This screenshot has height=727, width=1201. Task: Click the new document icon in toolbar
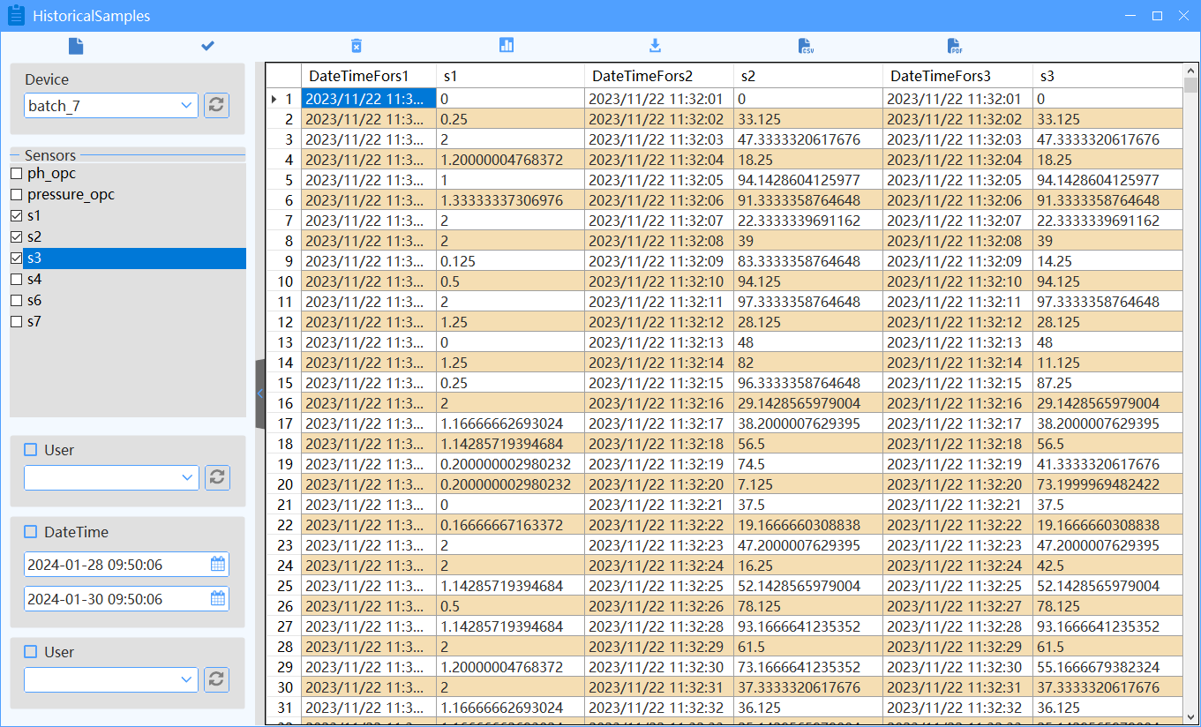pos(76,46)
